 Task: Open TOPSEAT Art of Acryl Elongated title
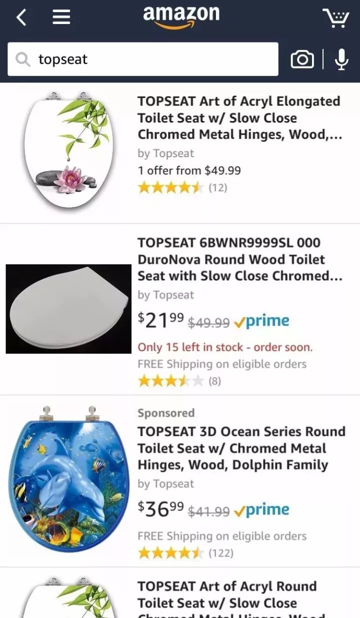[239, 118]
